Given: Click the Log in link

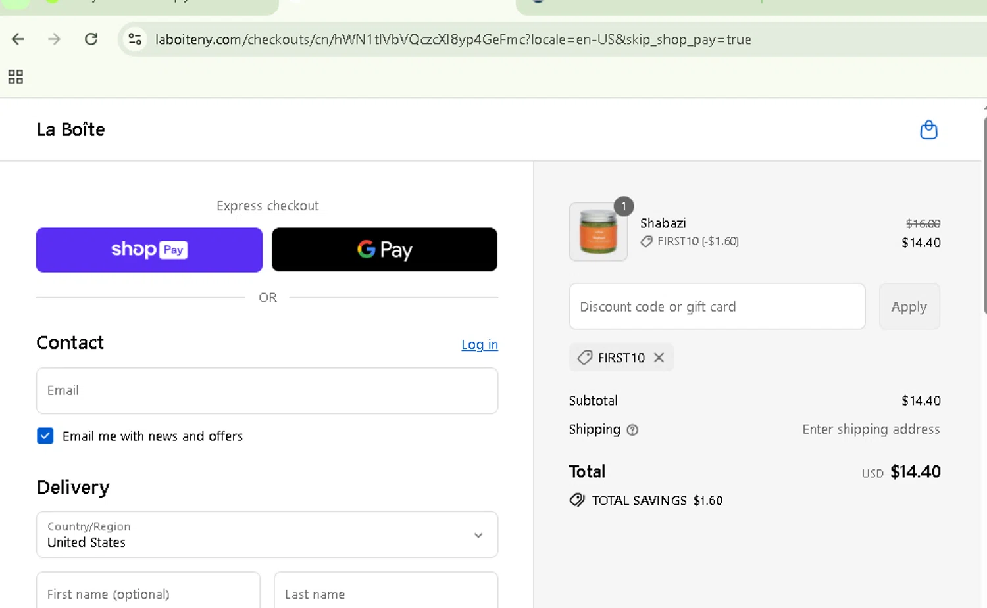Looking at the screenshot, I should tap(480, 344).
